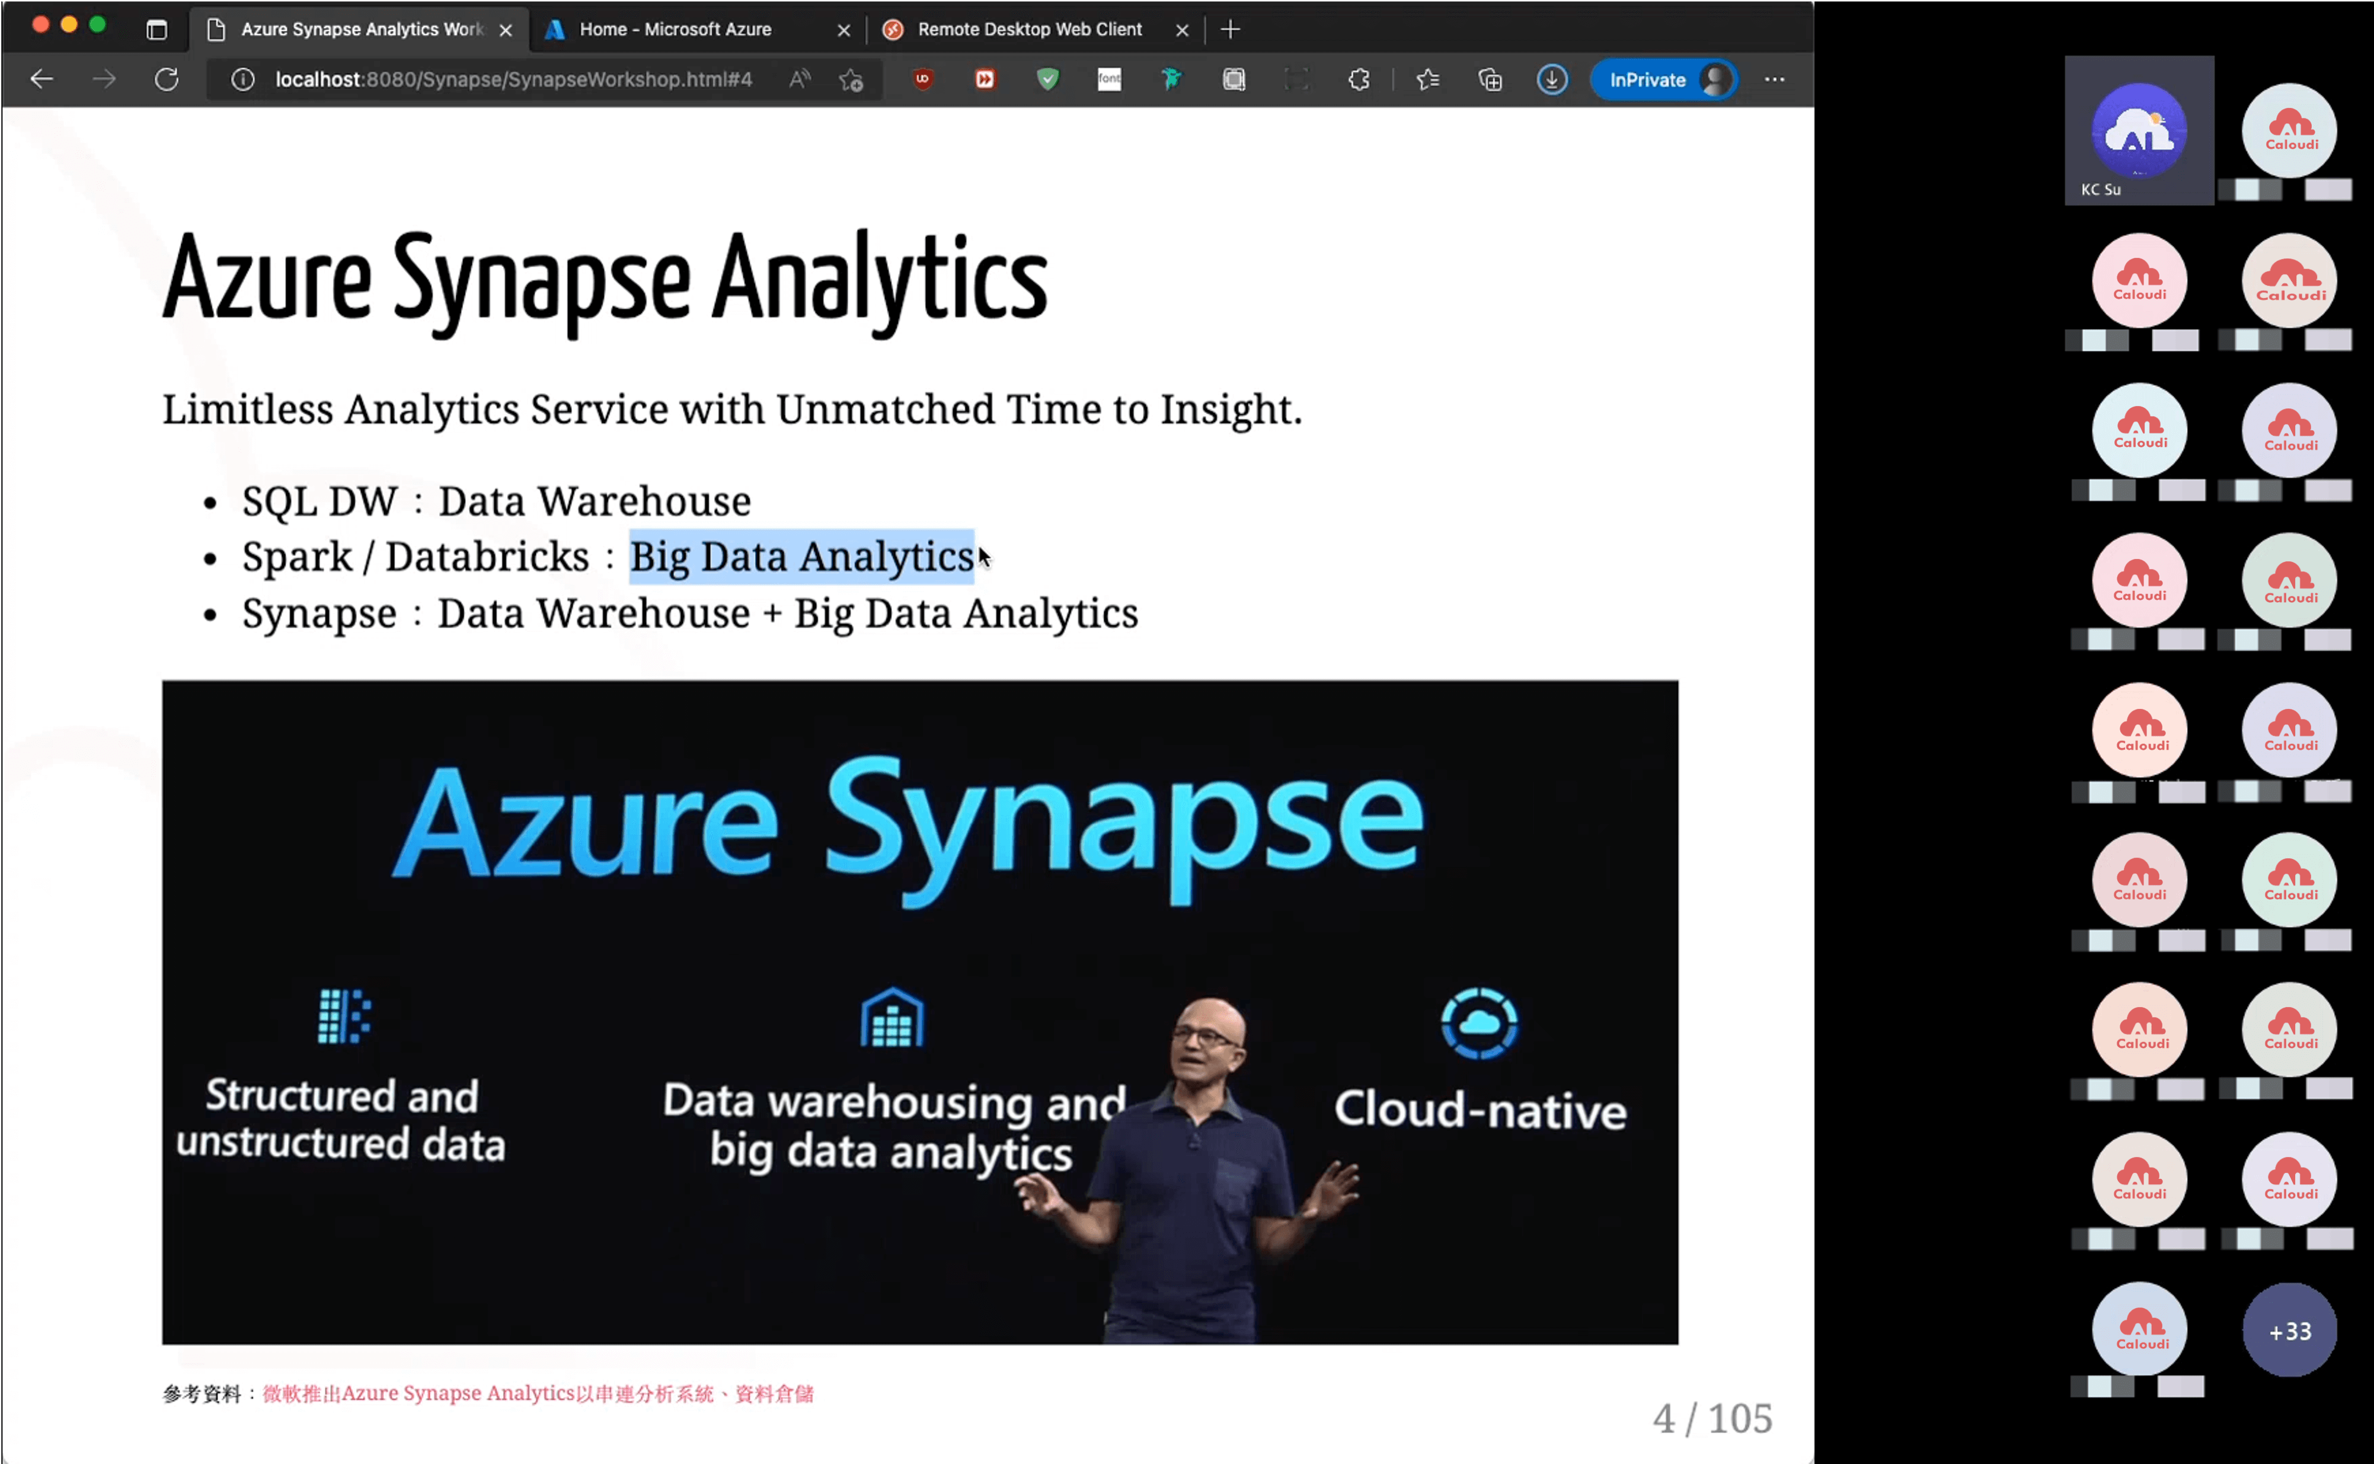2374x1464 pixels.
Task: Open the Favorites star menu
Action: coord(1427,79)
